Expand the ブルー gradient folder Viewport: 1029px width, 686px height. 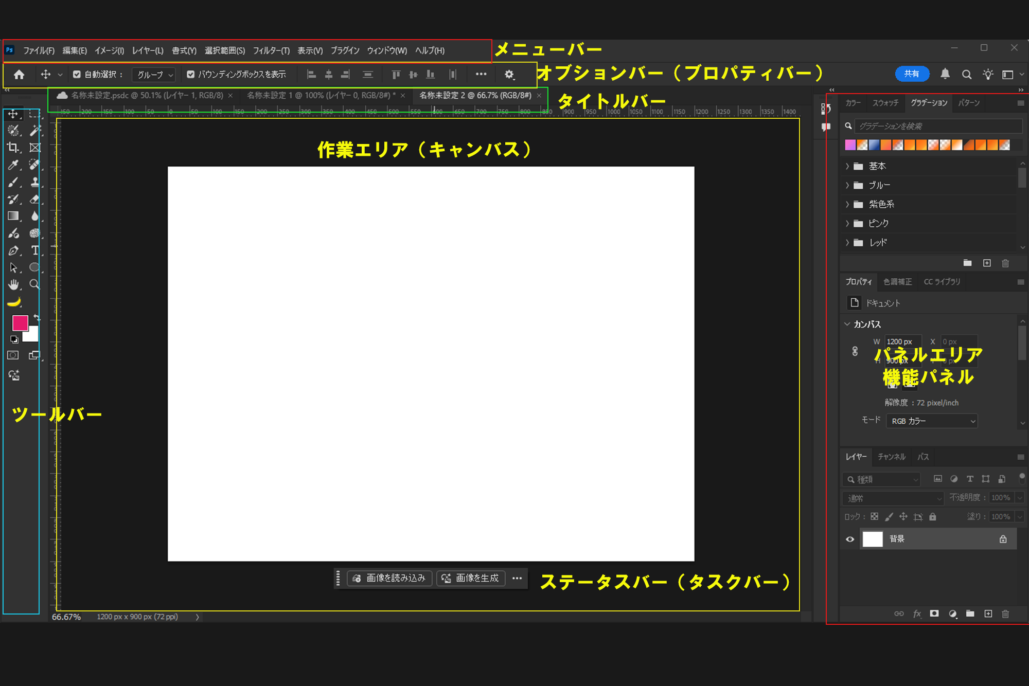pos(847,185)
